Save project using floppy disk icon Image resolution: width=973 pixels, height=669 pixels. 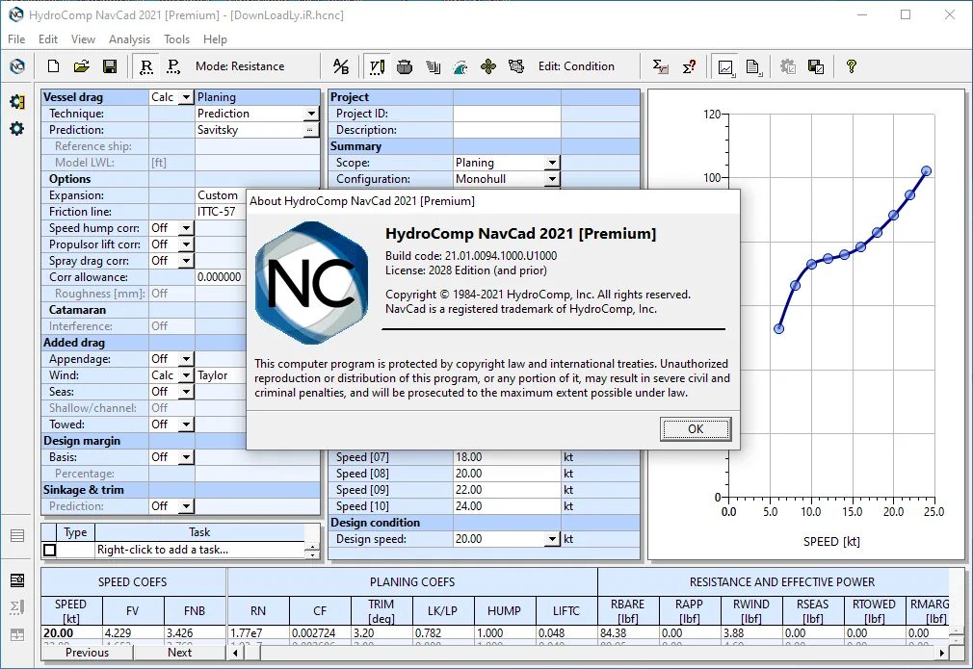pos(110,66)
